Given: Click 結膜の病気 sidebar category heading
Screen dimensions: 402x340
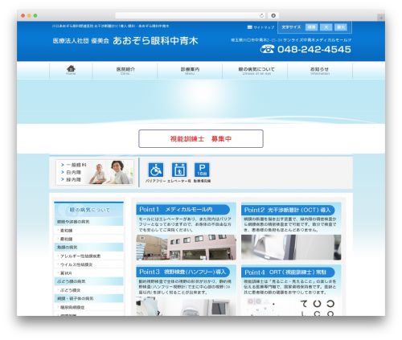Looking at the screenshot, I should [88, 247].
